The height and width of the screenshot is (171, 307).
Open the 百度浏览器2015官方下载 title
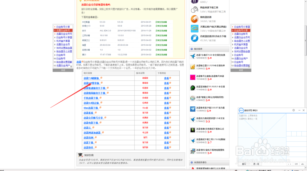(213, 36)
